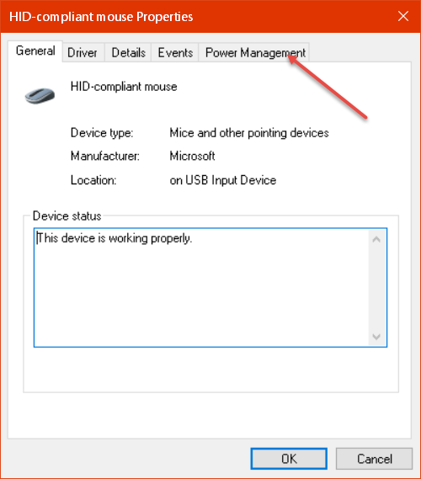Open the Driver tab
Image resolution: width=421 pixels, height=479 pixels.
83,52
